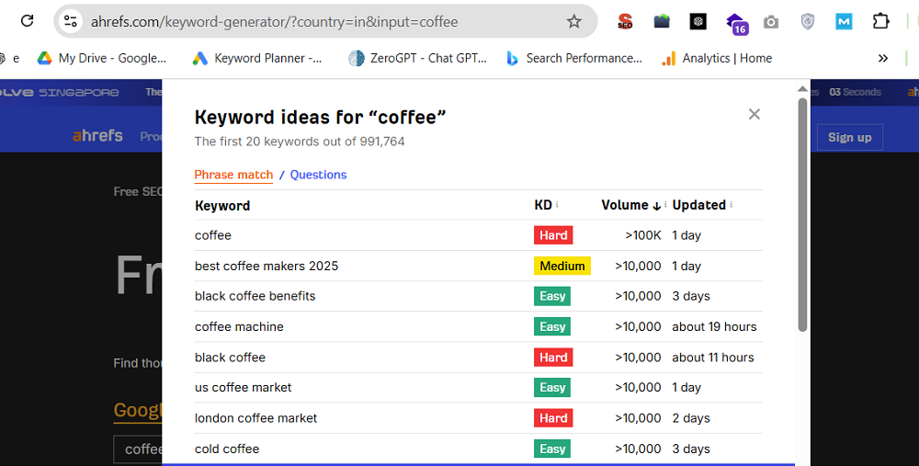Open the camera screenshot extension

pyautogui.click(x=771, y=22)
